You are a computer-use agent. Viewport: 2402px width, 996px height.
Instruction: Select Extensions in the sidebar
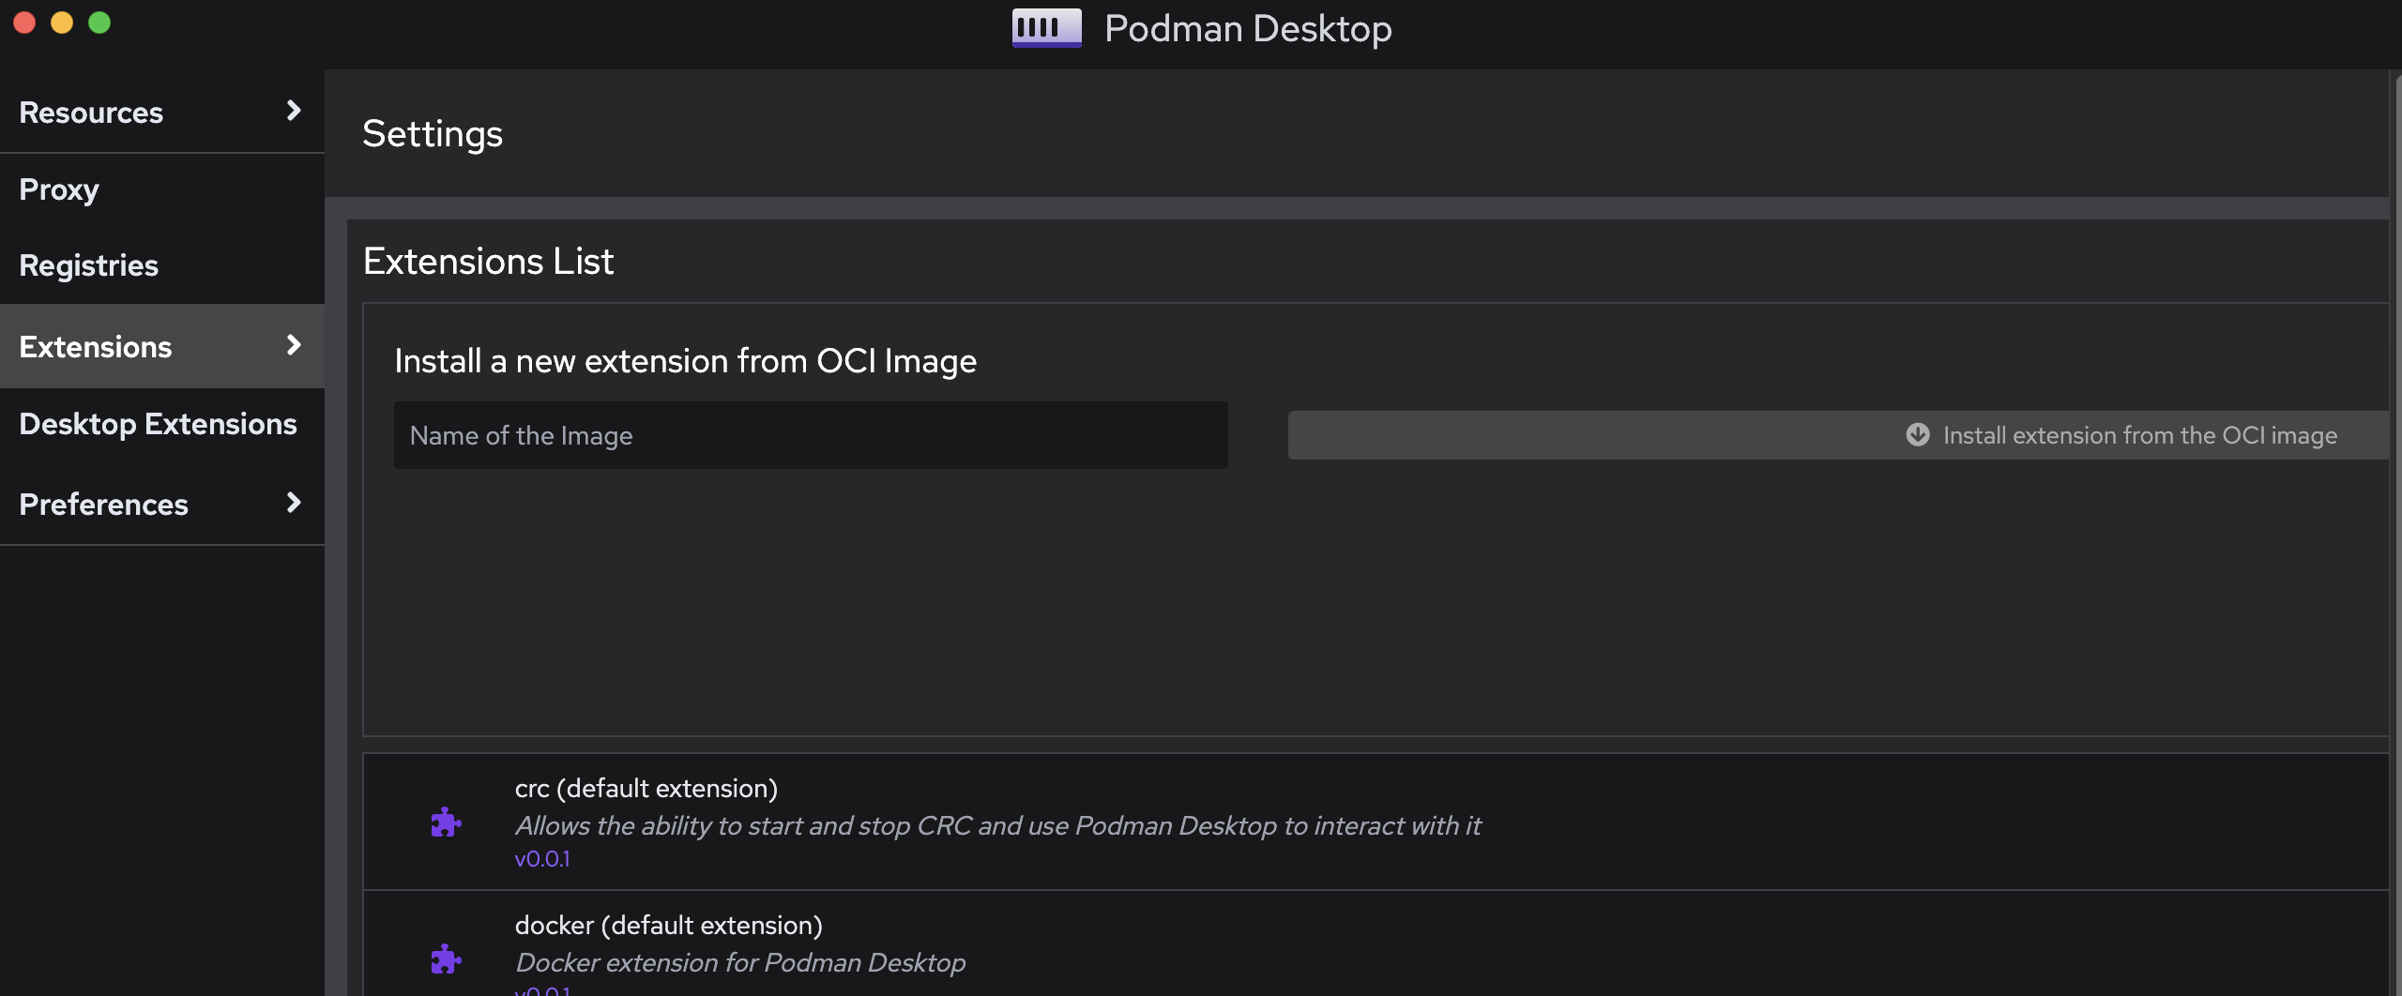(x=95, y=345)
